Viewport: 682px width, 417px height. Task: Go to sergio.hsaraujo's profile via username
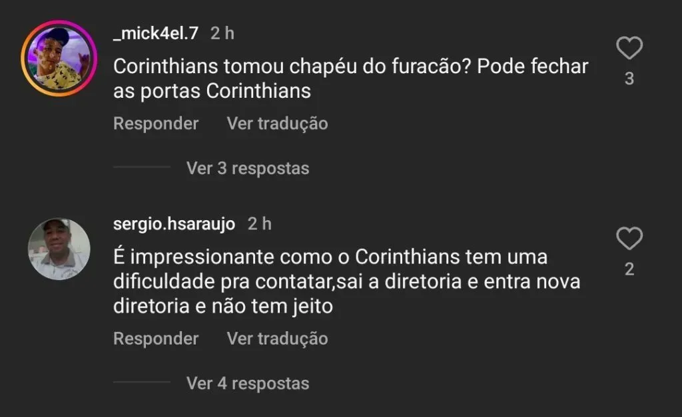point(174,224)
